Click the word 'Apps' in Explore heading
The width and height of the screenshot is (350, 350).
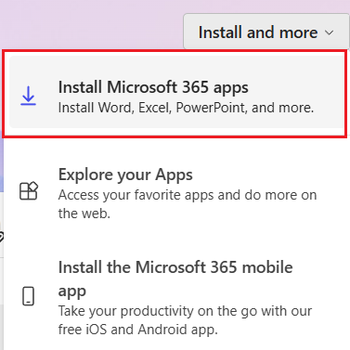[174, 175]
